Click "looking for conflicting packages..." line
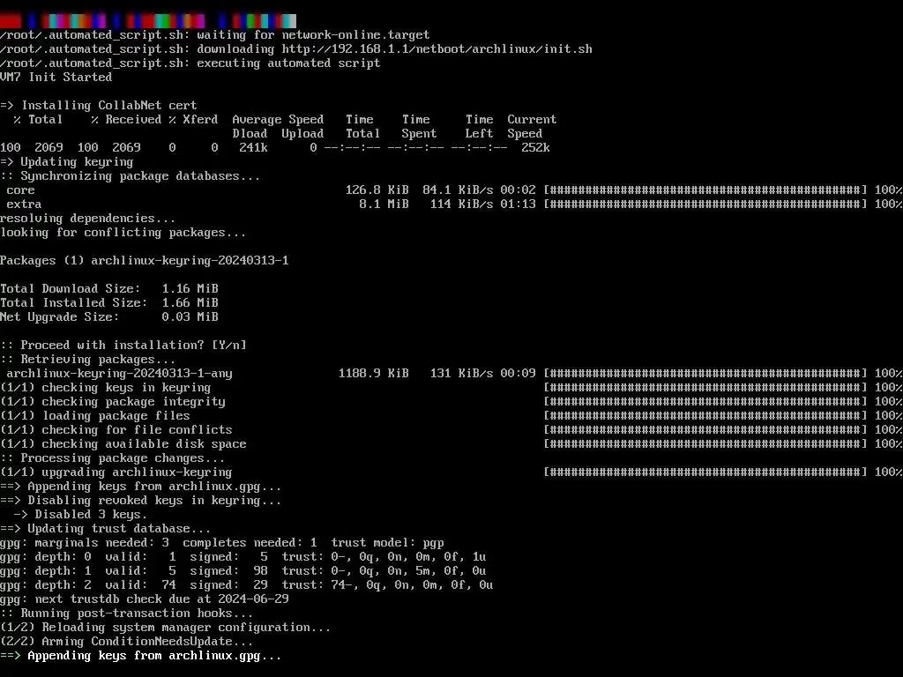Viewport: 903px width, 677px height. (123, 233)
